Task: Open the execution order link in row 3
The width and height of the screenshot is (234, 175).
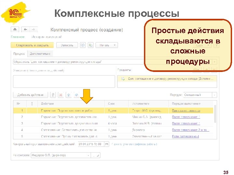Action: coord(186,123)
